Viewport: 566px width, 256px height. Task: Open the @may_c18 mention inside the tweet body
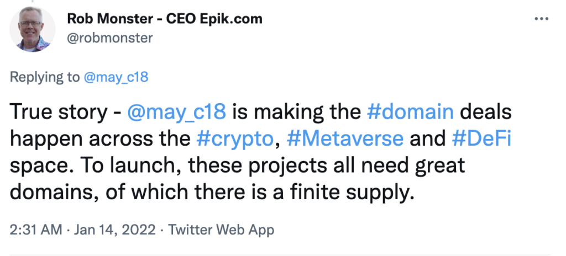pos(176,113)
